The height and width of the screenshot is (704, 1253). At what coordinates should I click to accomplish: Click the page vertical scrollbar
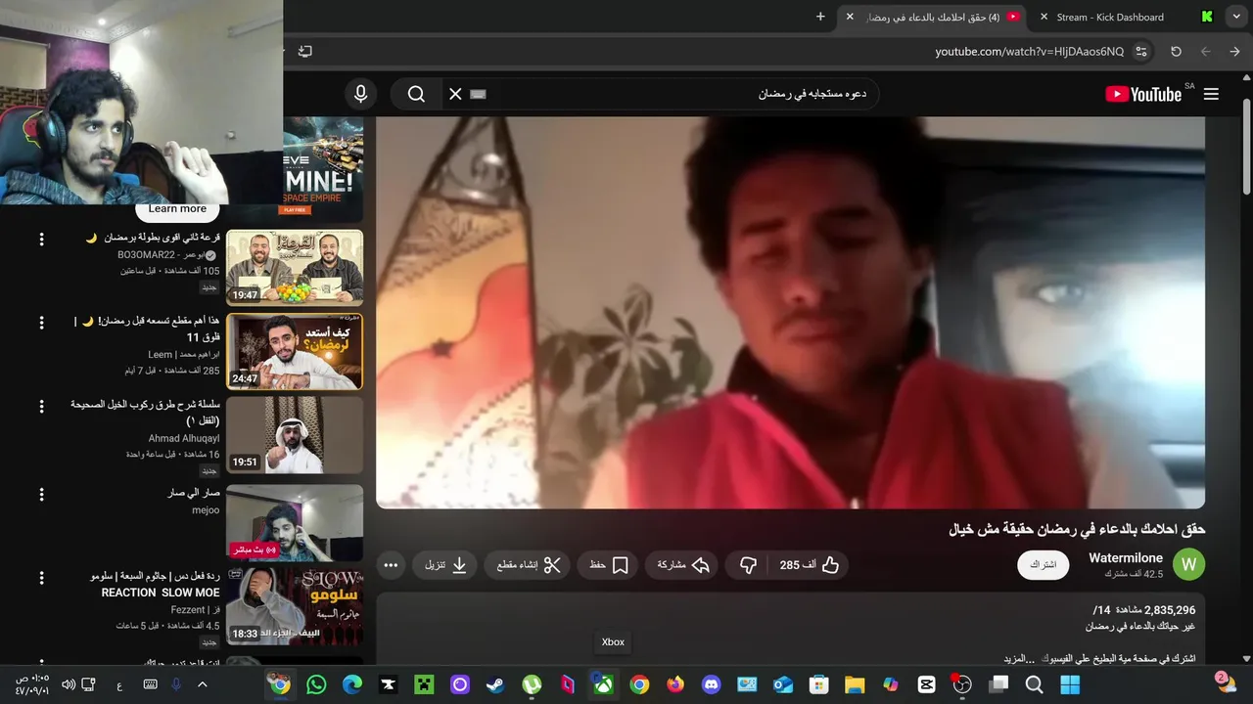1246,147
